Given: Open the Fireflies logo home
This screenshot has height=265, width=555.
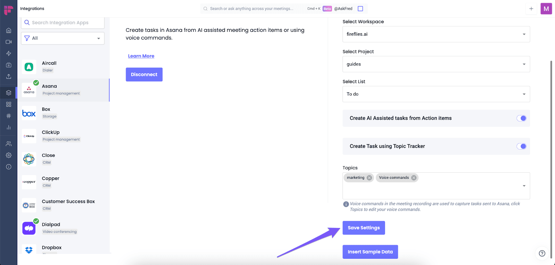Looking at the screenshot, I should [8, 10].
